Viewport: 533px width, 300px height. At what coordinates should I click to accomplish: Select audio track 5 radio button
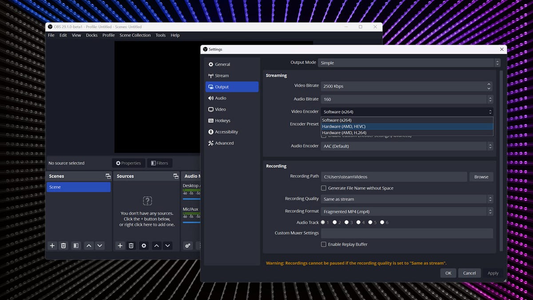pyautogui.click(x=370, y=222)
